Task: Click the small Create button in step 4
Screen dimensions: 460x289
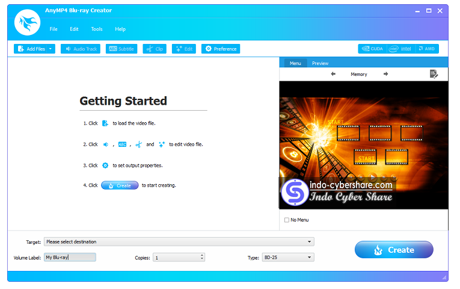Action: click(120, 185)
